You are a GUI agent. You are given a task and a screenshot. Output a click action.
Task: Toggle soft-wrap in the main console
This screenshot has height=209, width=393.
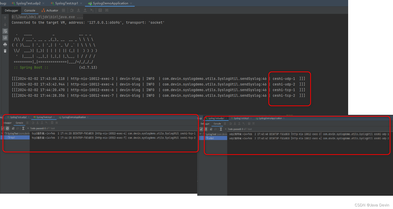pos(5,31)
